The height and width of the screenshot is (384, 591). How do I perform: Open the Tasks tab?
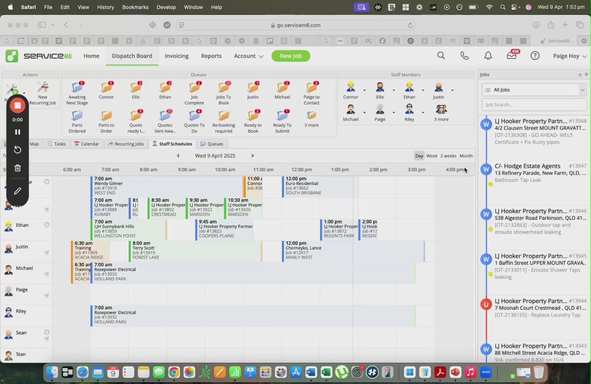click(x=56, y=143)
